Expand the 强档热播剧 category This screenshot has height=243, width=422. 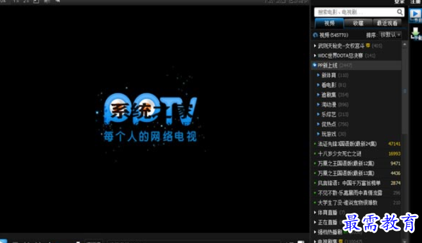[x=315, y=232]
